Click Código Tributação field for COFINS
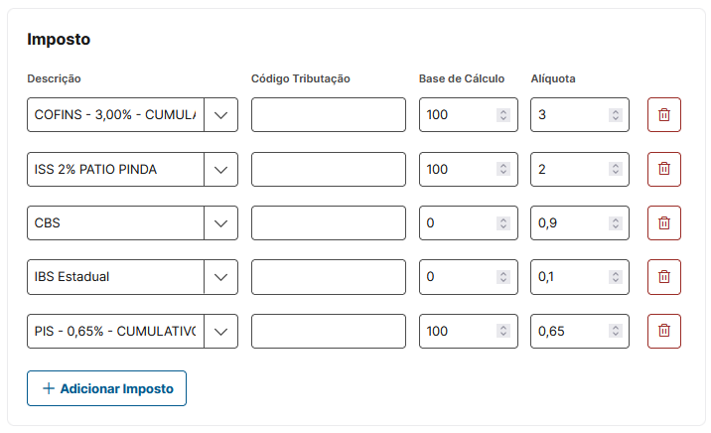Viewport: 711px width, 433px height. [x=328, y=115]
